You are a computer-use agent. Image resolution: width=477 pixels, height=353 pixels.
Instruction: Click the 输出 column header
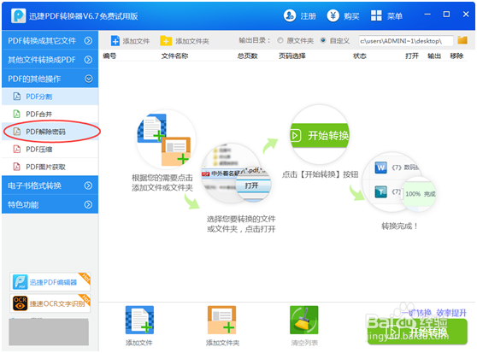[x=434, y=56]
